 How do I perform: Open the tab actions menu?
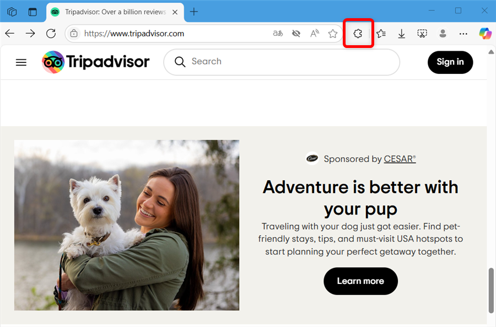tap(33, 12)
